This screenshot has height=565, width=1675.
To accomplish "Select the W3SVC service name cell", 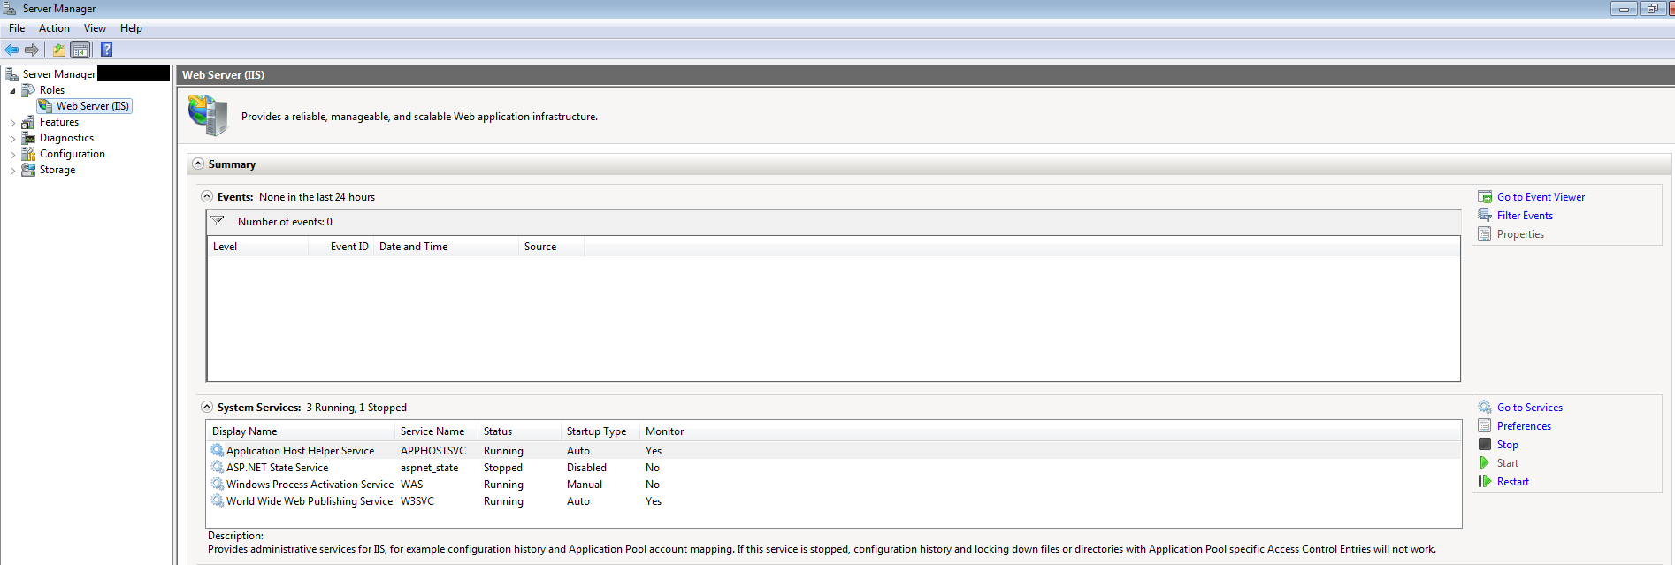I will (417, 501).
